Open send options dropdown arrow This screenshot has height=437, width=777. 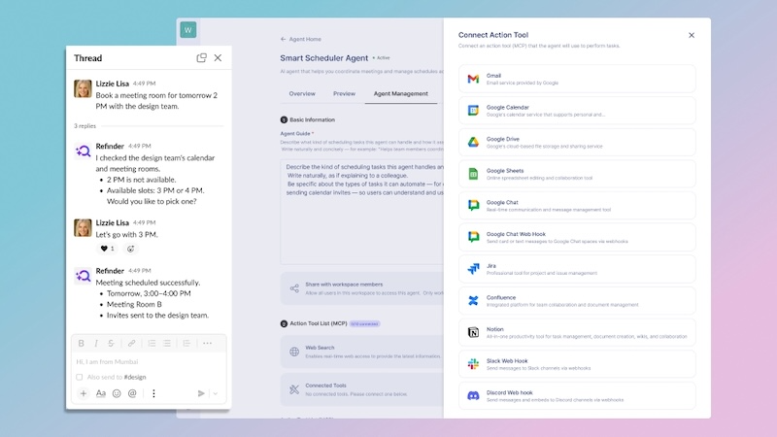click(215, 393)
